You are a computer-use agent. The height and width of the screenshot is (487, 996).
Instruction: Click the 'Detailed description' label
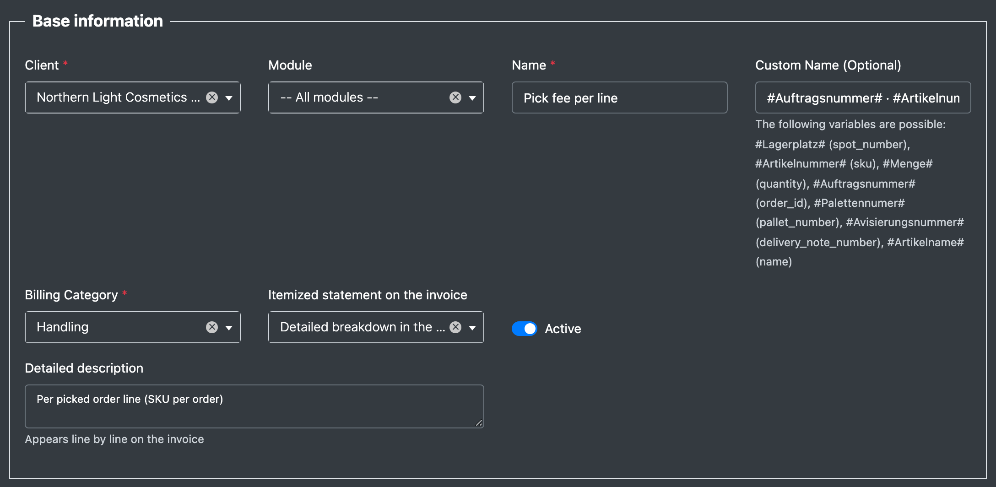coord(84,368)
